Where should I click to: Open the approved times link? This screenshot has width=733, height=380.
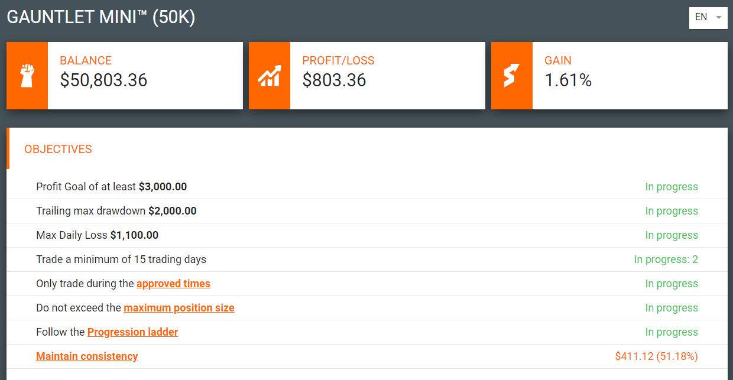point(173,284)
